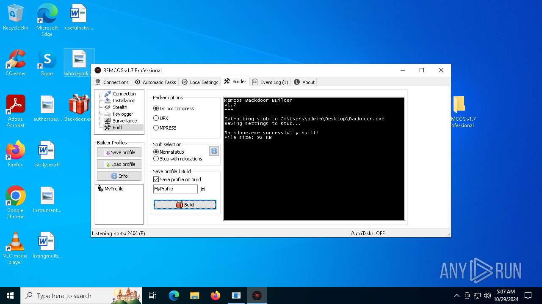Click the stub selection info icon
542x304 pixels.
(x=214, y=151)
